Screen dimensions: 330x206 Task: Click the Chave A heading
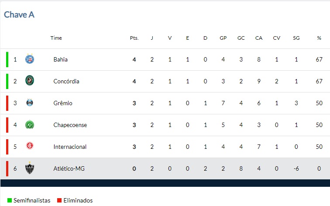[x=19, y=15]
